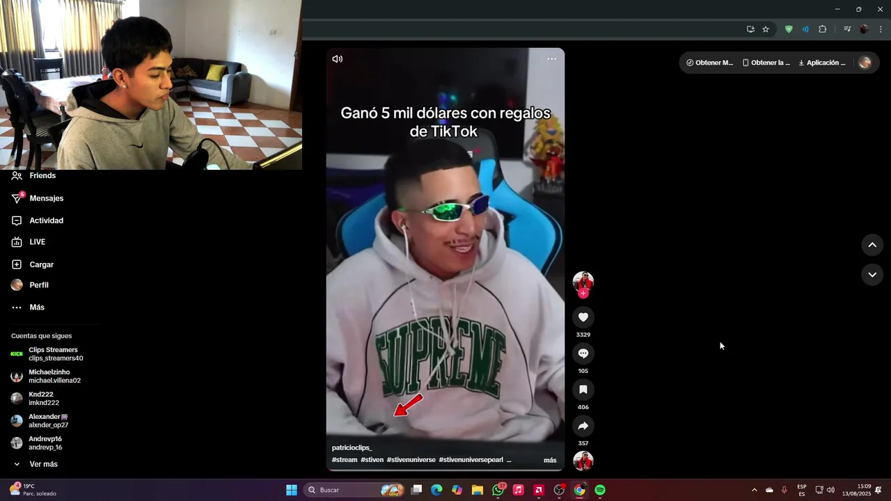Viewport: 891px width, 501px height.
Task: Open the #stivenuniverse hashtag
Action: point(411,460)
